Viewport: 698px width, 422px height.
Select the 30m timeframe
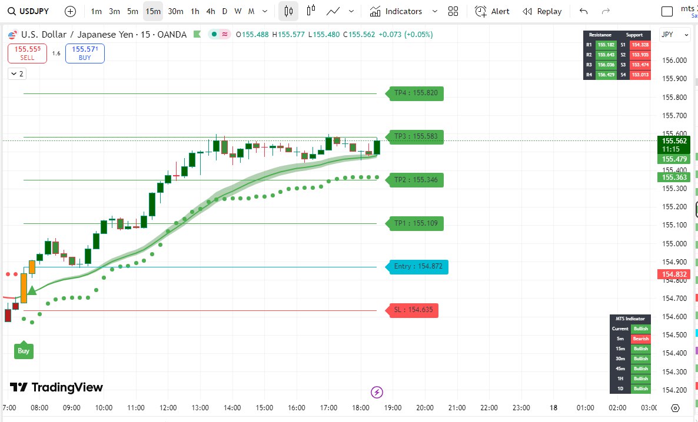[175, 11]
